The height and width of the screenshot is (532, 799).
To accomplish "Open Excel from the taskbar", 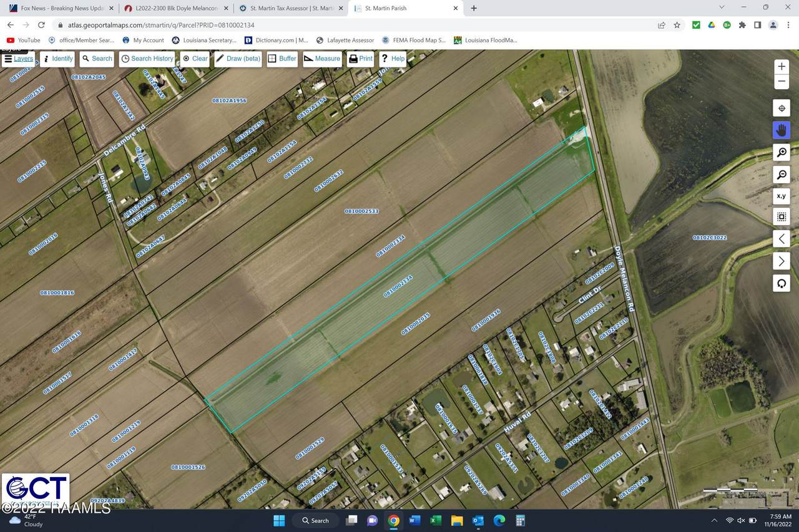I will click(x=436, y=520).
